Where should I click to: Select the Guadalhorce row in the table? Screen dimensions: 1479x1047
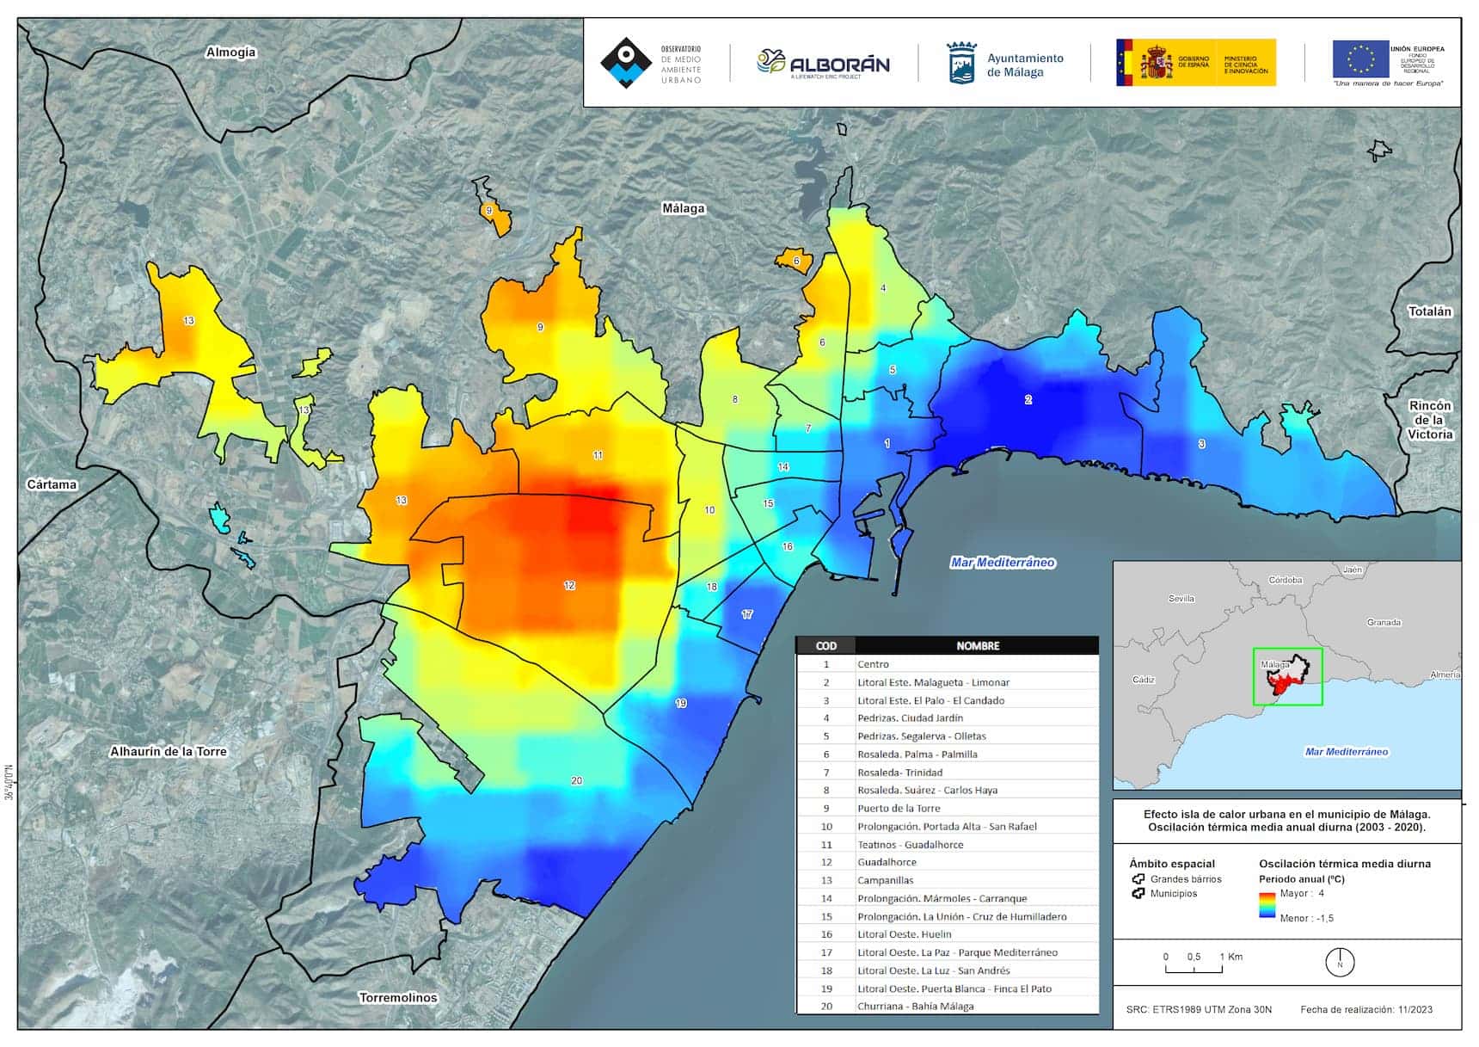[947, 862]
